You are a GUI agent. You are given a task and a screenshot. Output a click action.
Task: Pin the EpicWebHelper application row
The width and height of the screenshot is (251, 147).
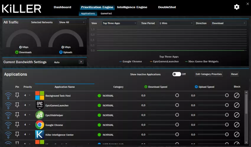(x=17, y=115)
